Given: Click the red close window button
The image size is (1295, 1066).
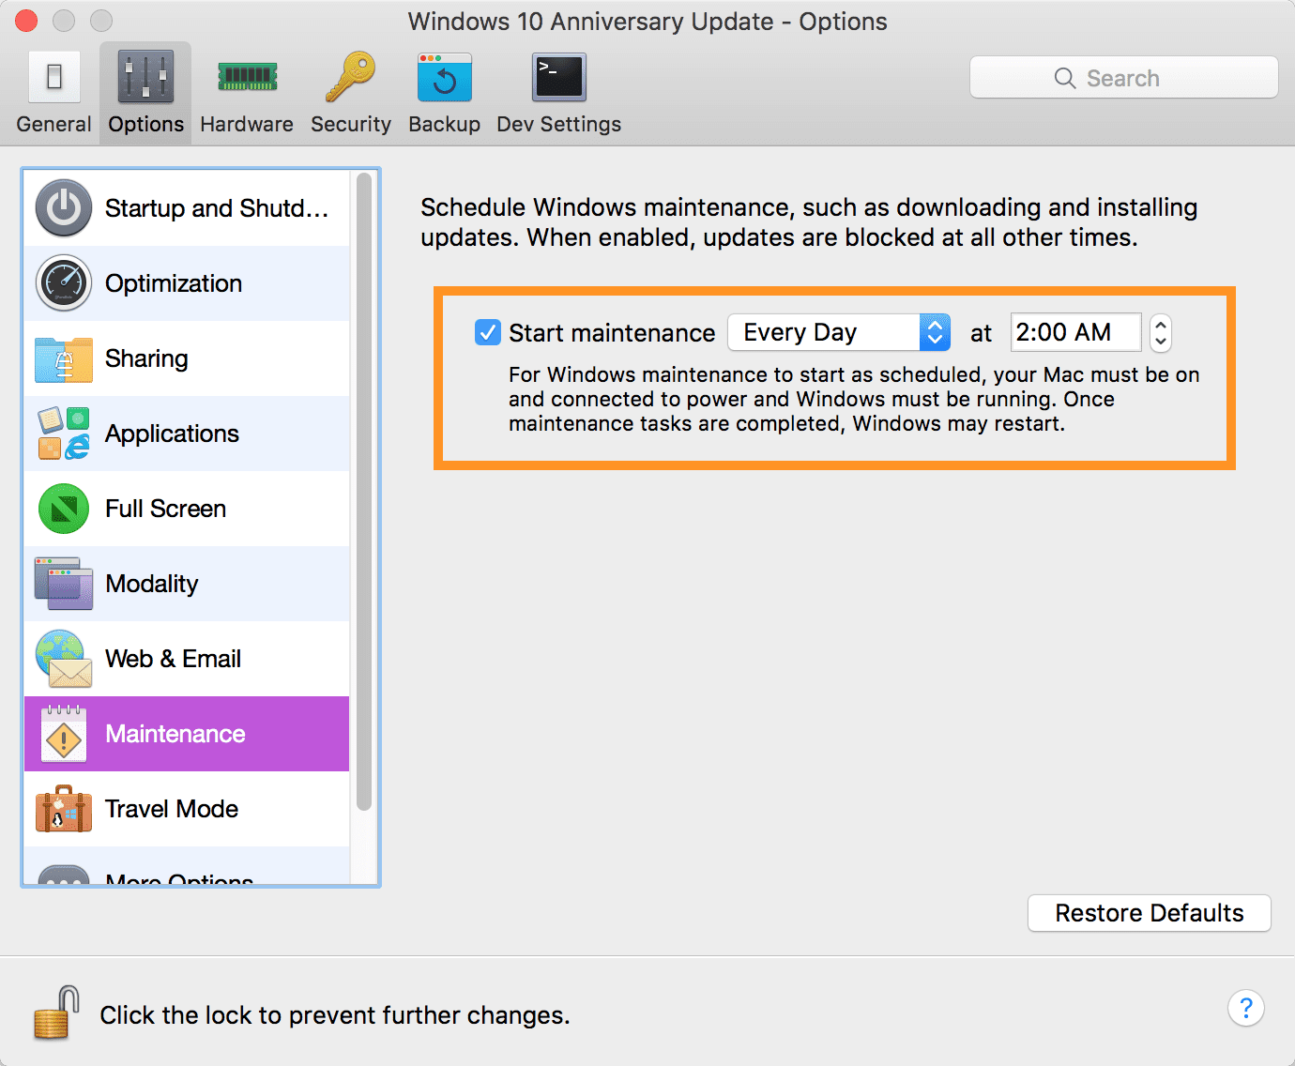Looking at the screenshot, I should pyautogui.click(x=25, y=21).
